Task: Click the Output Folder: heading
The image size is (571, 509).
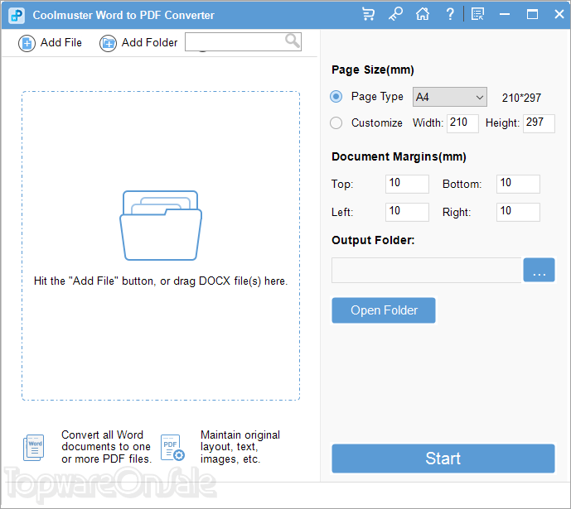Action: click(373, 240)
